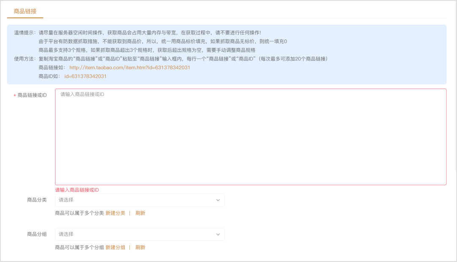This screenshot has height=262, width=457.
Task: Switch to the 商品链接 tab
Action: click(x=25, y=11)
